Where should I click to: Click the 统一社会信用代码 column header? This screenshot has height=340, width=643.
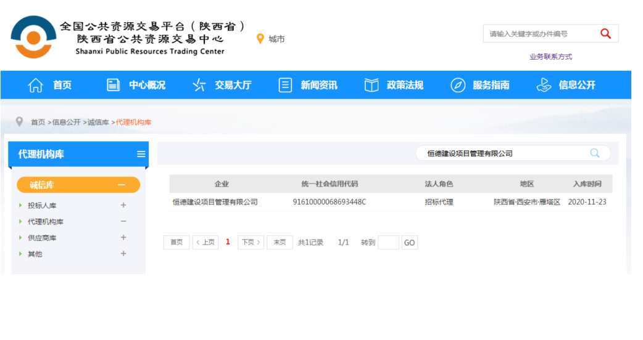[330, 184]
